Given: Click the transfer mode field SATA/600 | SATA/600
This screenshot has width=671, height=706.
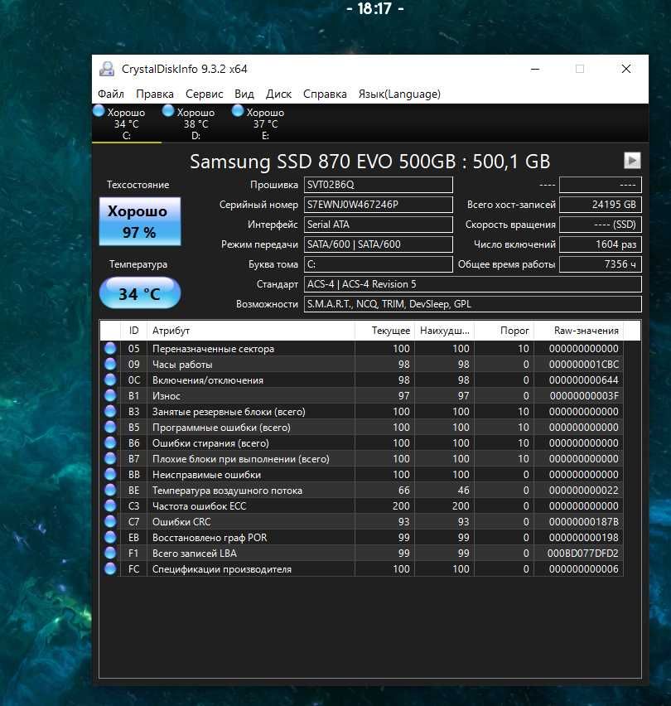Looking at the screenshot, I should (378, 244).
